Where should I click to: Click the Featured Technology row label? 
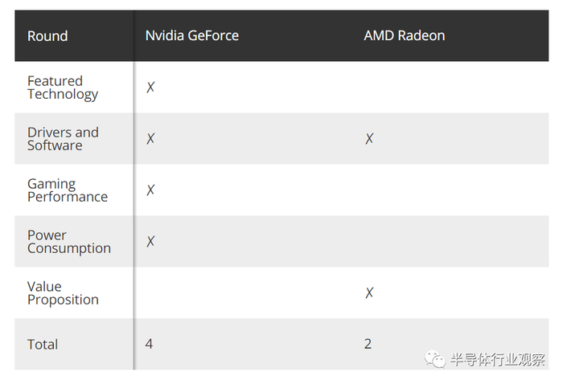tap(62, 87)
